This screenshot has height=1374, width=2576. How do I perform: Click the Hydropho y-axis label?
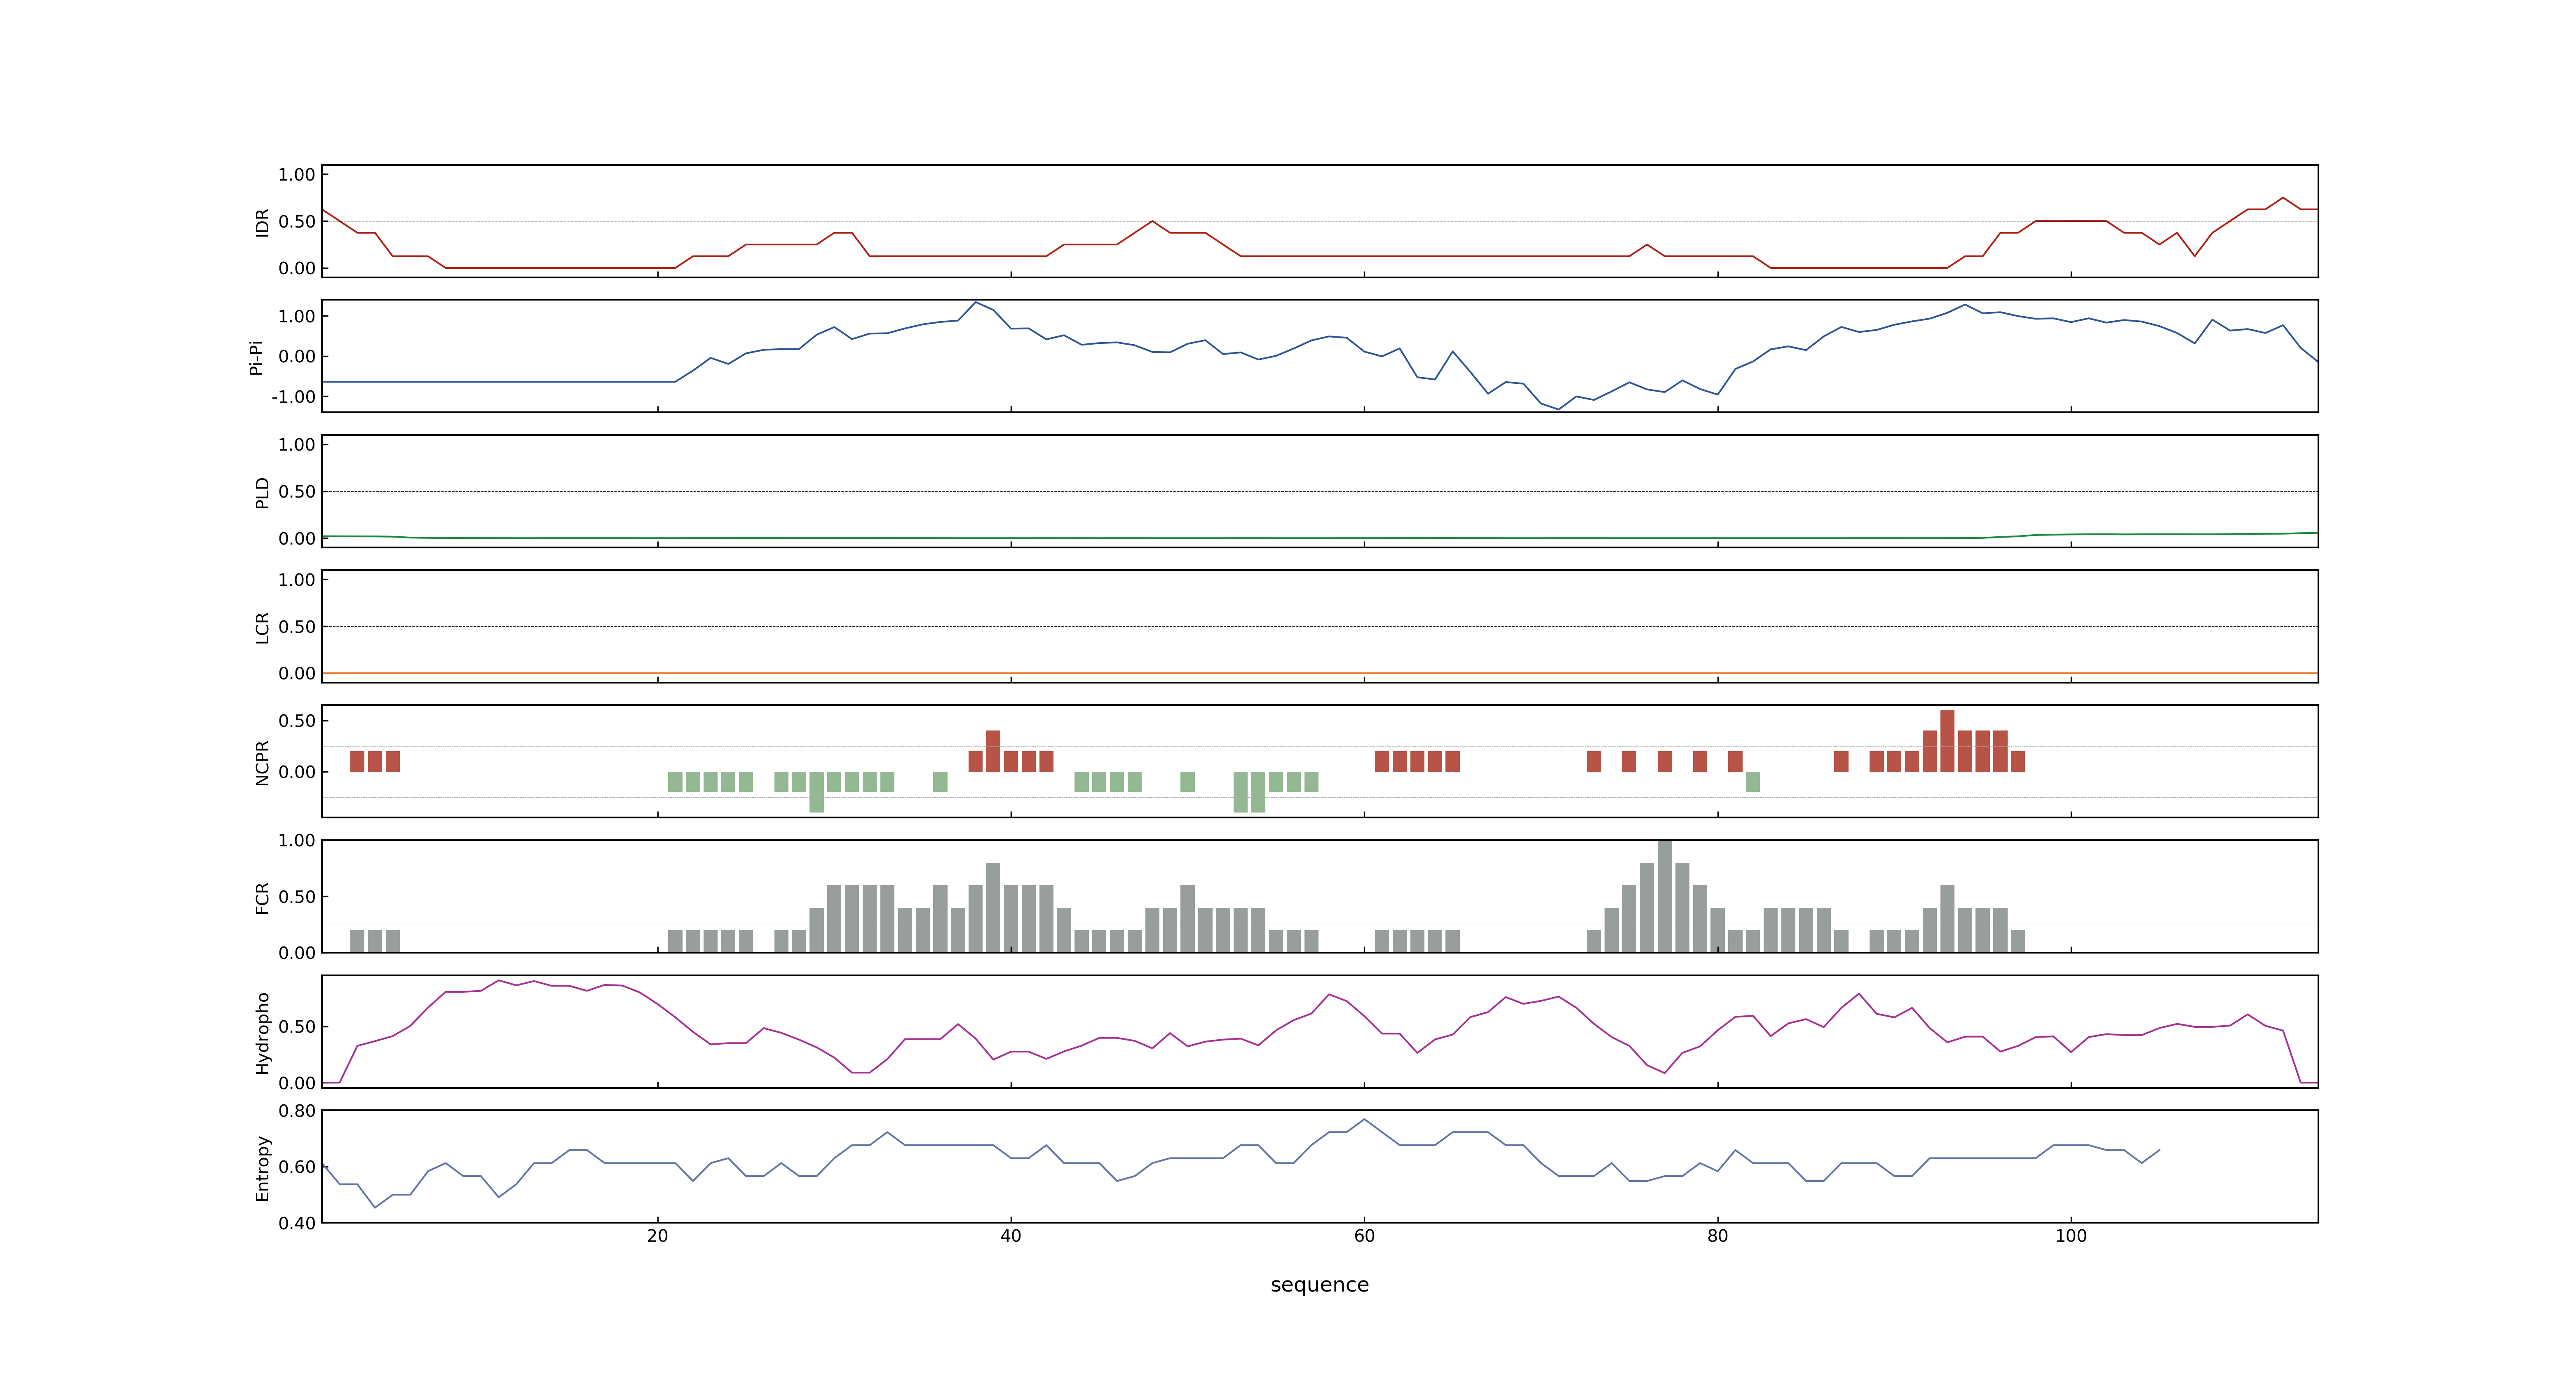point(262,1033)
